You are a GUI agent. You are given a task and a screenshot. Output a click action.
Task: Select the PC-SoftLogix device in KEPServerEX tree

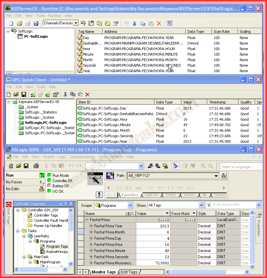click(36, 36)
